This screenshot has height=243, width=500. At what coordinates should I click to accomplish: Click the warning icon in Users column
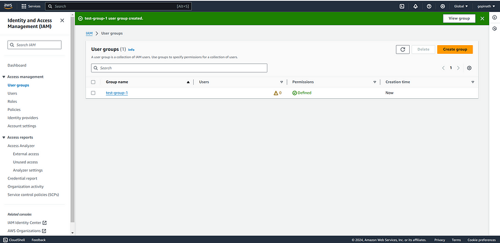click(x=276, y=93)
